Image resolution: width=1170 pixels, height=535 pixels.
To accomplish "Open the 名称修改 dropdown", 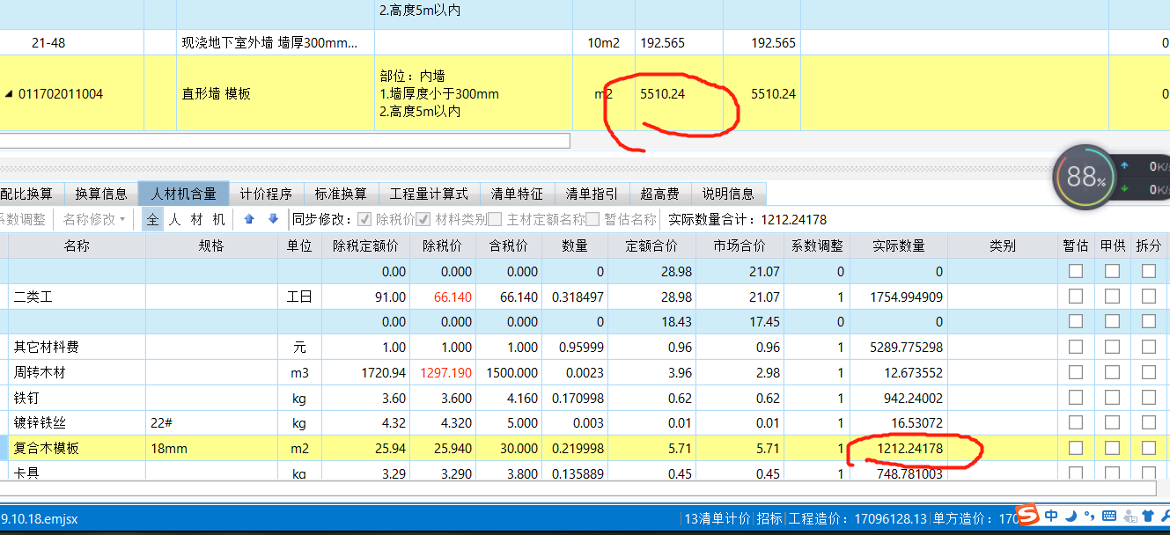I will tap(94, 219).
